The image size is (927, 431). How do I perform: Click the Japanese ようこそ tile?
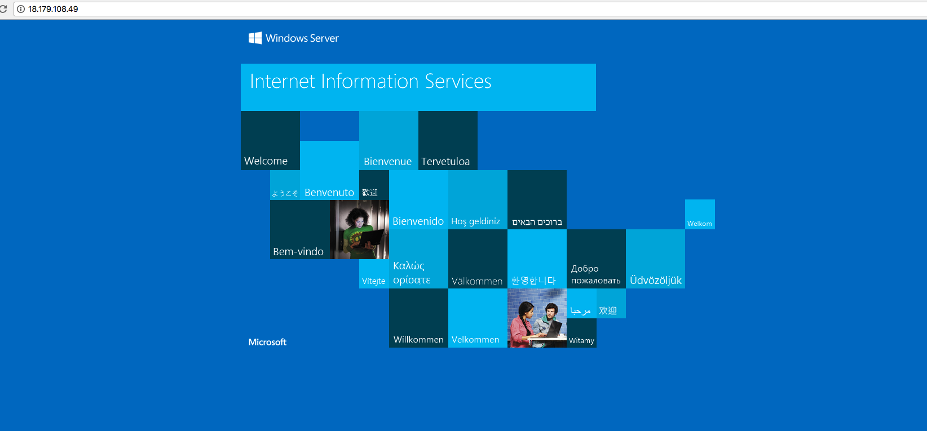coord(285,185)
